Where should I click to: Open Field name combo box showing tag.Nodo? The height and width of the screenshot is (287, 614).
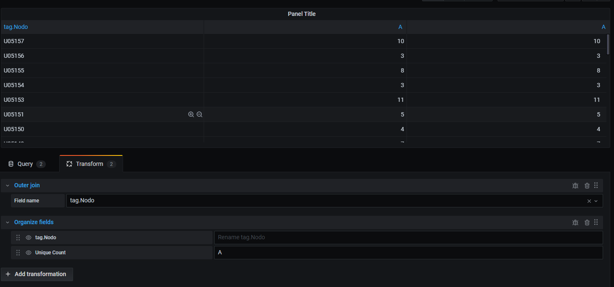(x=335, y=201)
